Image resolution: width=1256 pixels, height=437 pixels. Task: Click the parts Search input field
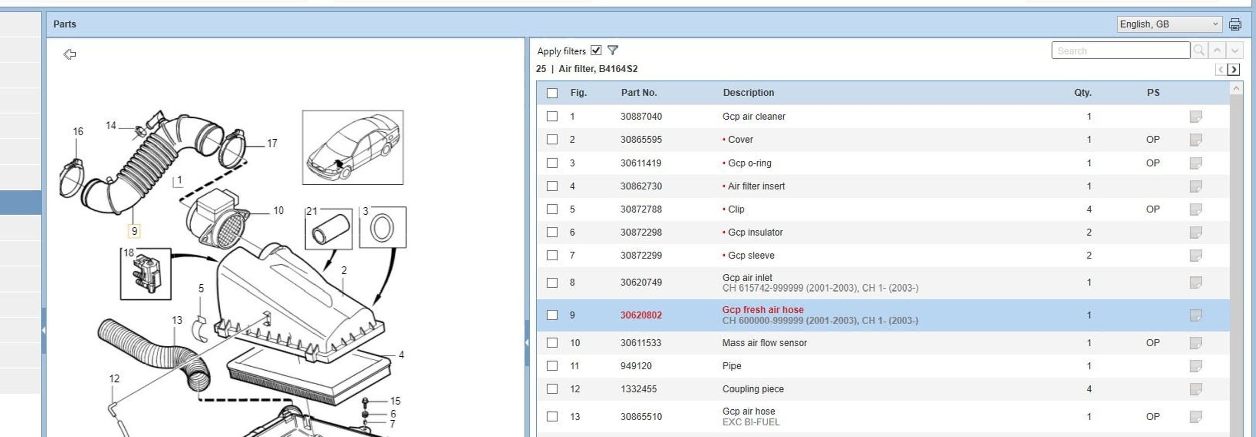1120,51
